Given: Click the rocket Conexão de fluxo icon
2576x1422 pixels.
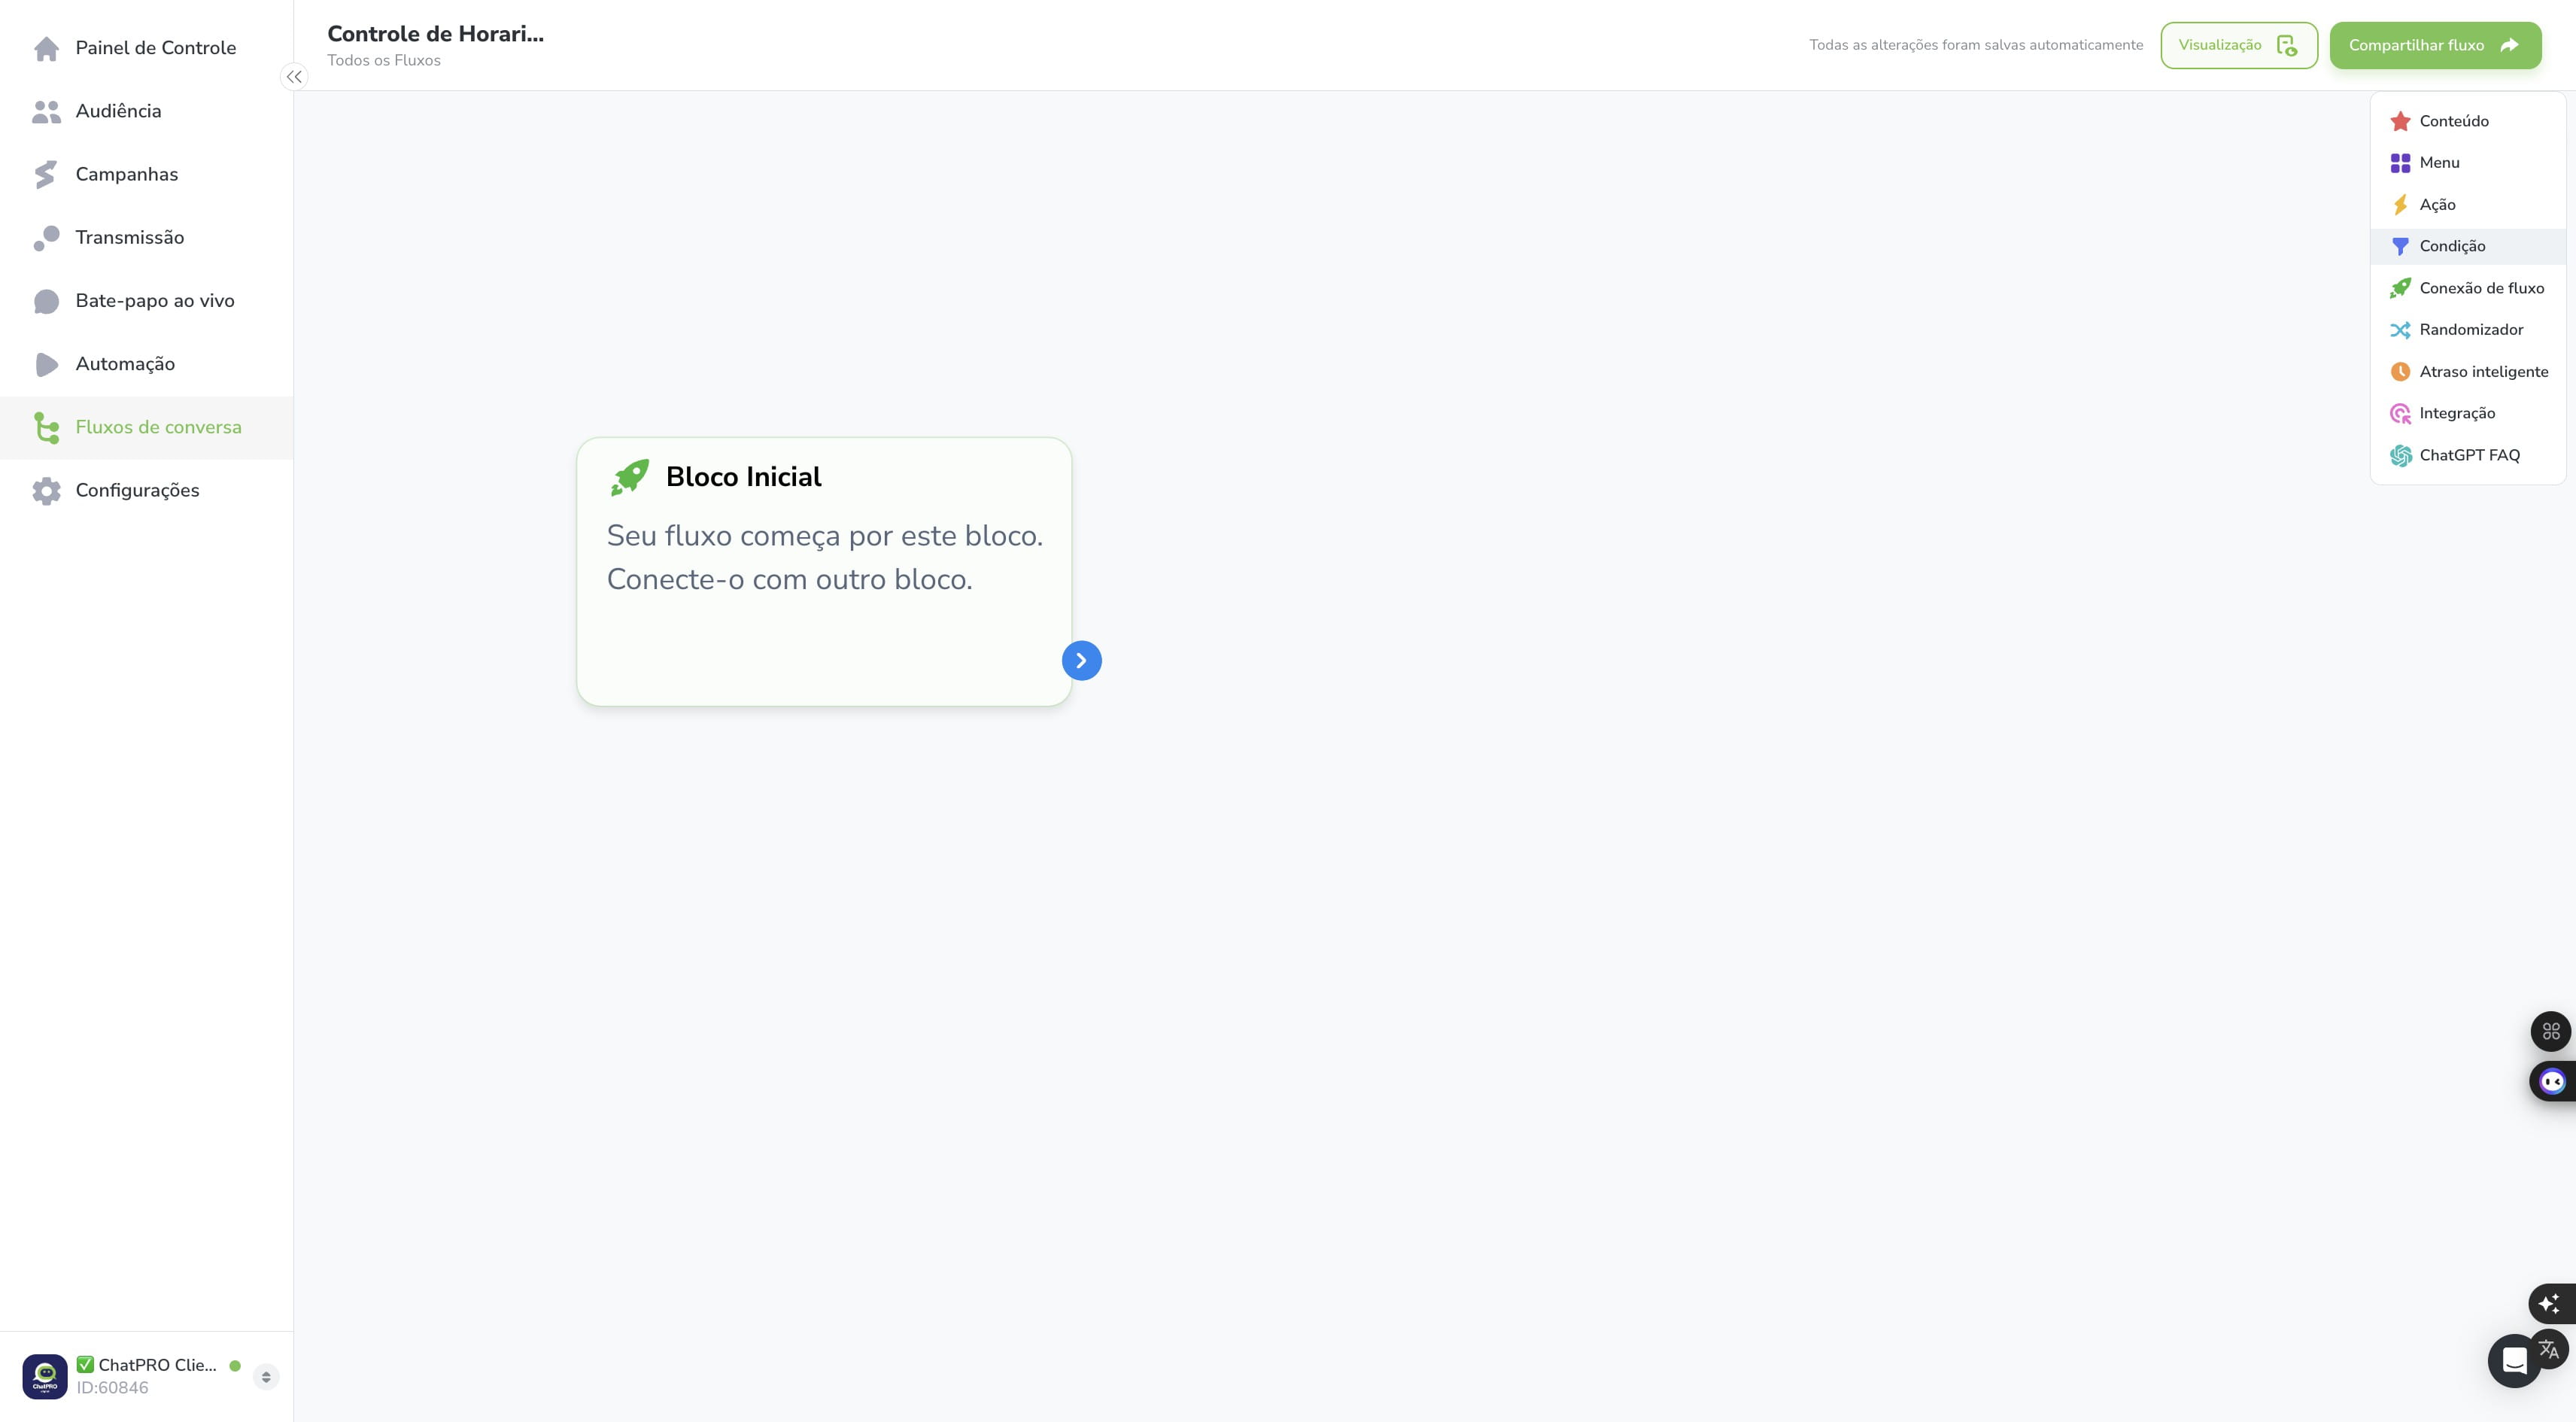Looking at the screenshot, I should pyautogui.click(x=2400, y=288).
